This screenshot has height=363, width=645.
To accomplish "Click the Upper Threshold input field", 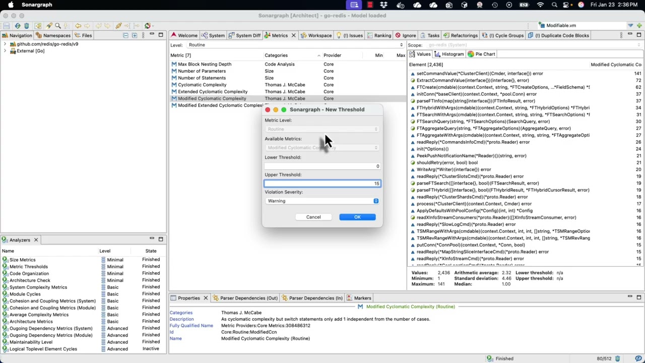I will (322, 184).
